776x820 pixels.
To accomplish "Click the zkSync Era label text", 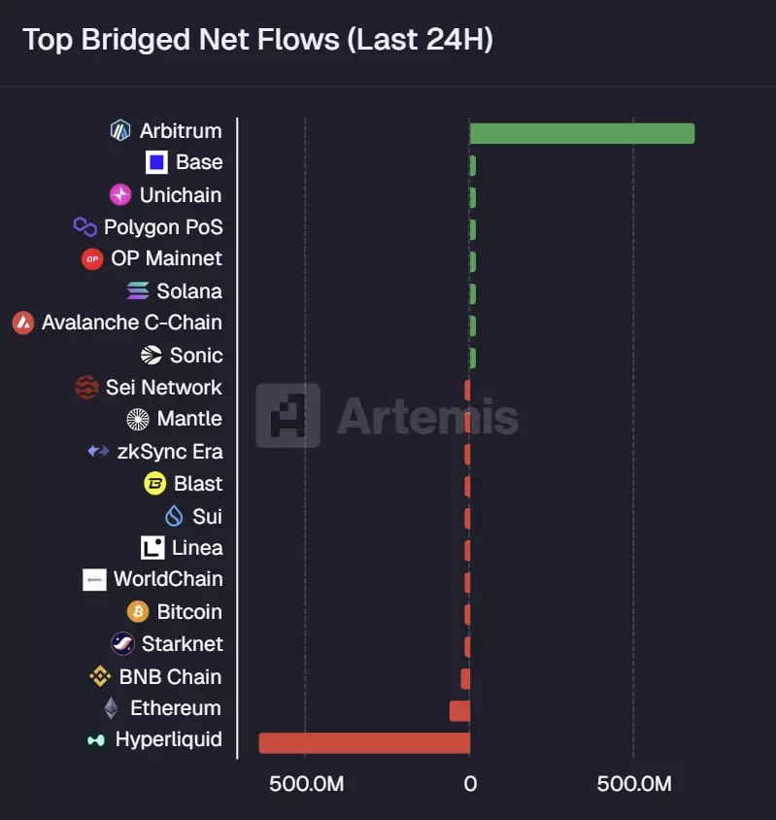I will [169, 451].
